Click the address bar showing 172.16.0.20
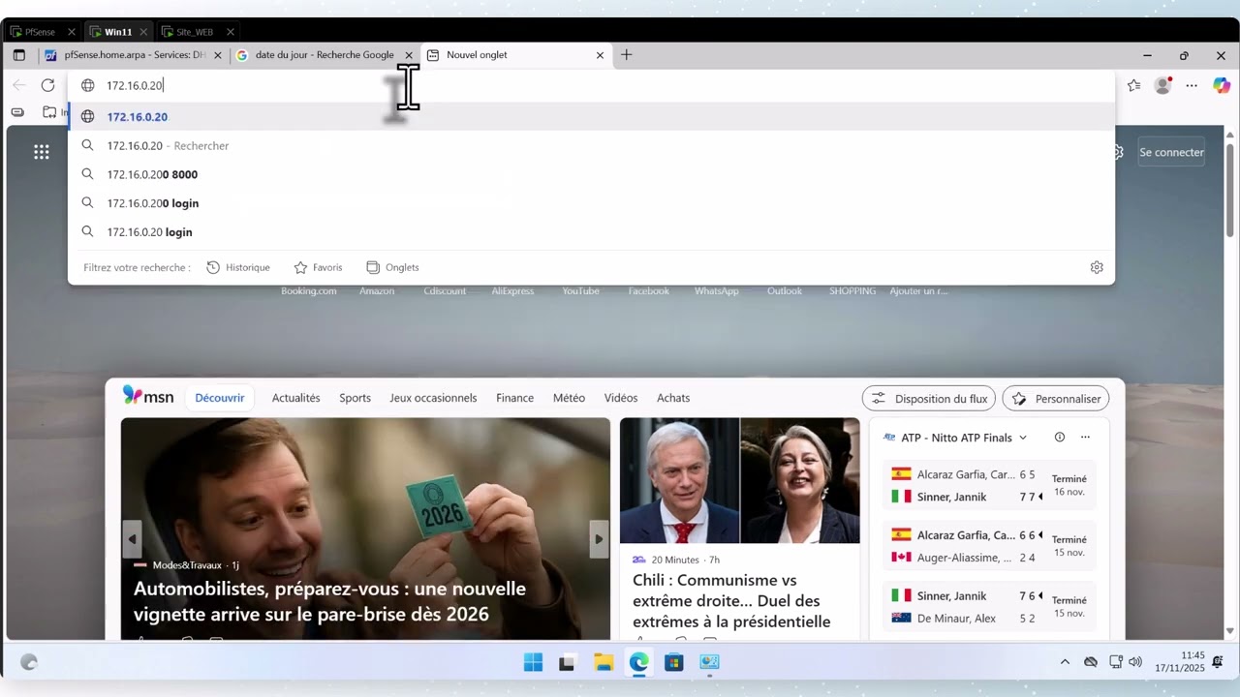 pos(591,85)
